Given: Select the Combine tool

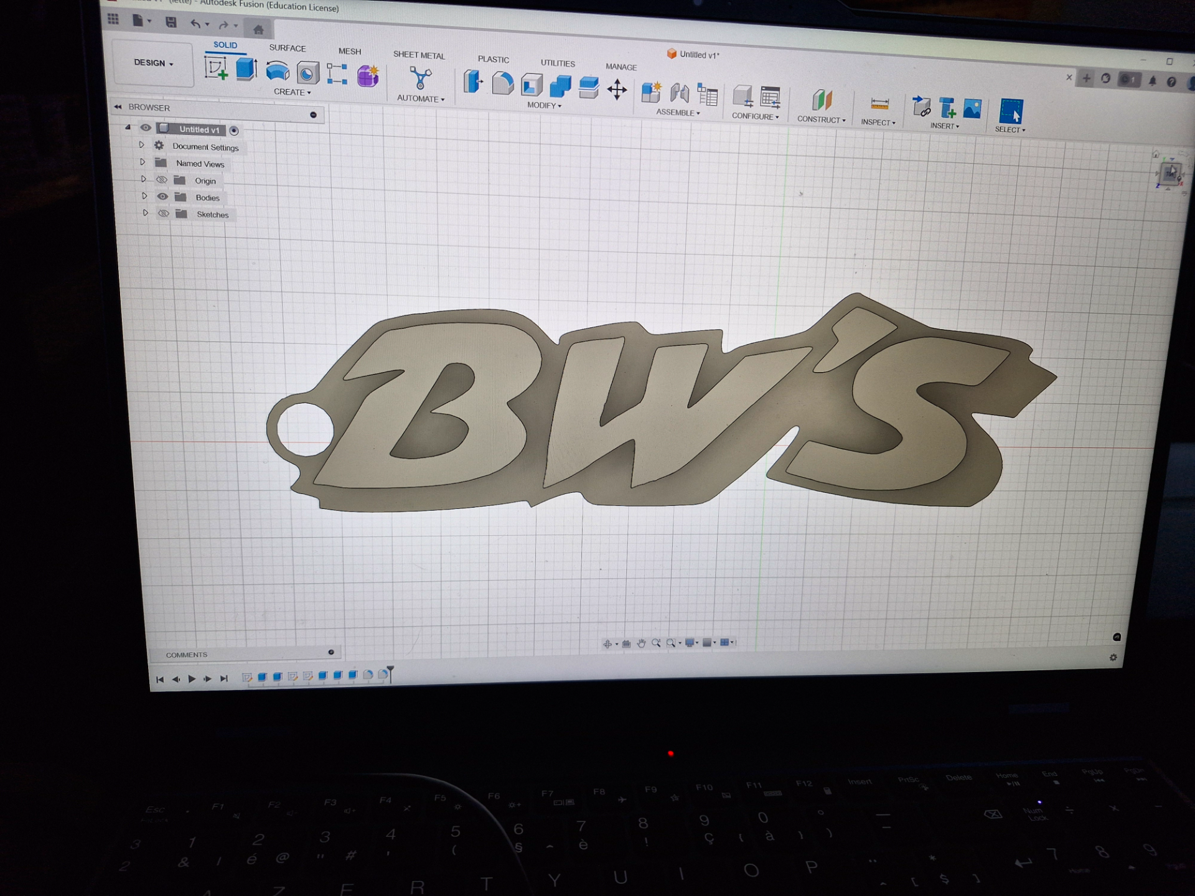Looking at the screenshot, I should point(560,86).
